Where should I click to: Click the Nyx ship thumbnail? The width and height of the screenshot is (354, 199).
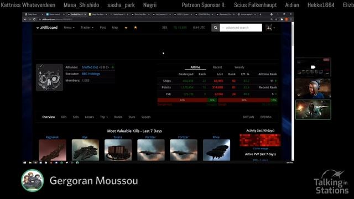click(x=85, y=150)
